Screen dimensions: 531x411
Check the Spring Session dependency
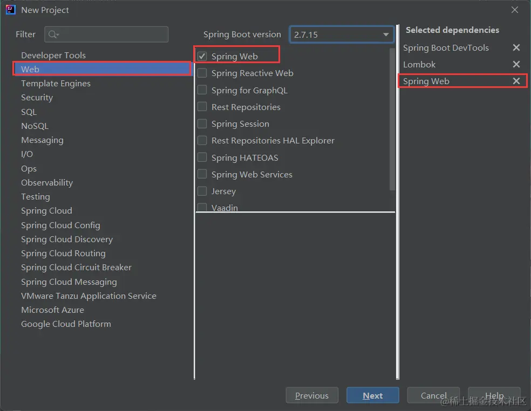click(x=202, y=124)
